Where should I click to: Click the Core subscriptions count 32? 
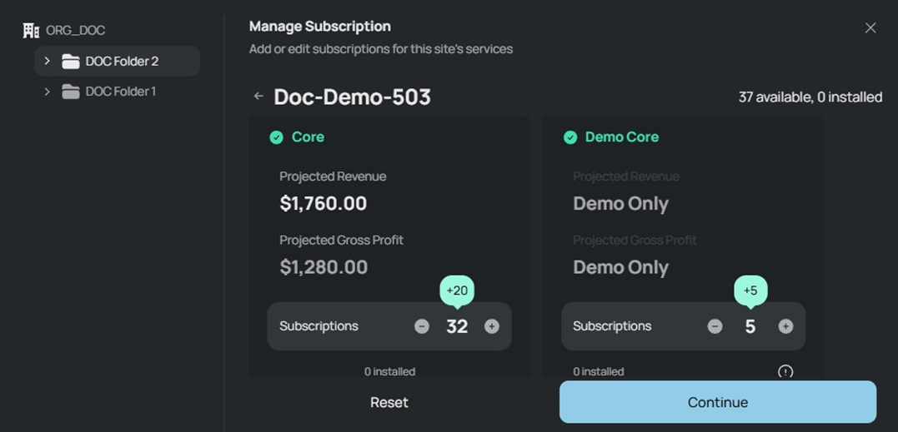[x=457, y=326]
